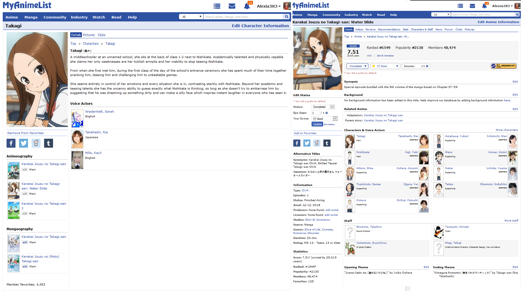
Task: Open Nishikata character thumbnail
Action: coord(350,157)
